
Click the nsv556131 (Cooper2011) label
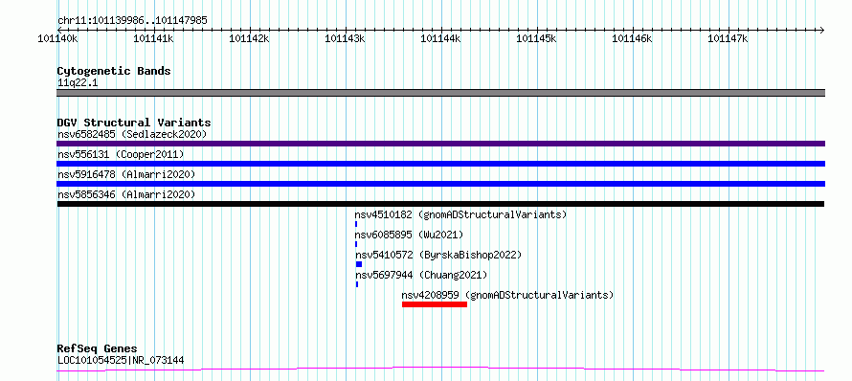coord(121,155)
